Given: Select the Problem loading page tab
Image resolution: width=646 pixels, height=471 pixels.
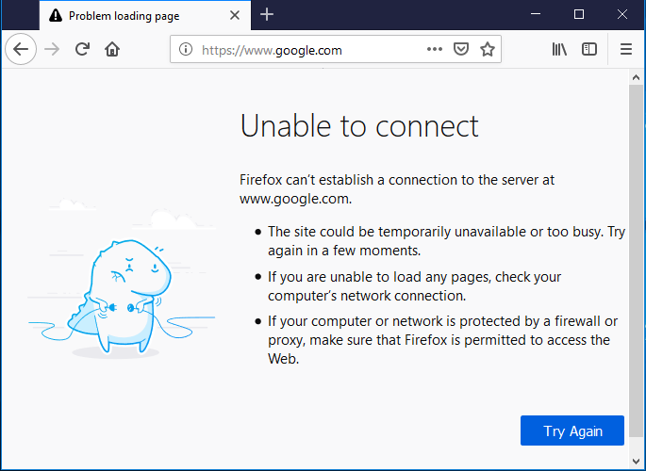Looking at the screenshot, I should (x=132, y=15).
